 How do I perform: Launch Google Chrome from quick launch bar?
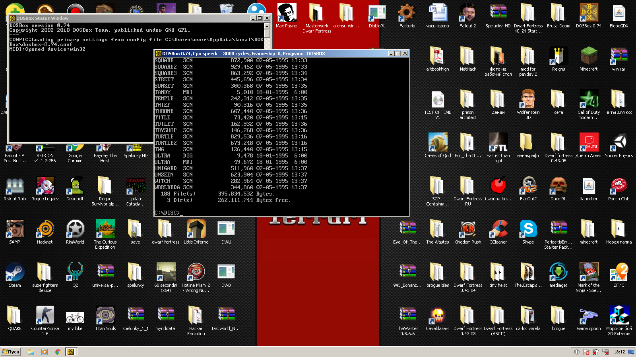[x=58, y=352]
